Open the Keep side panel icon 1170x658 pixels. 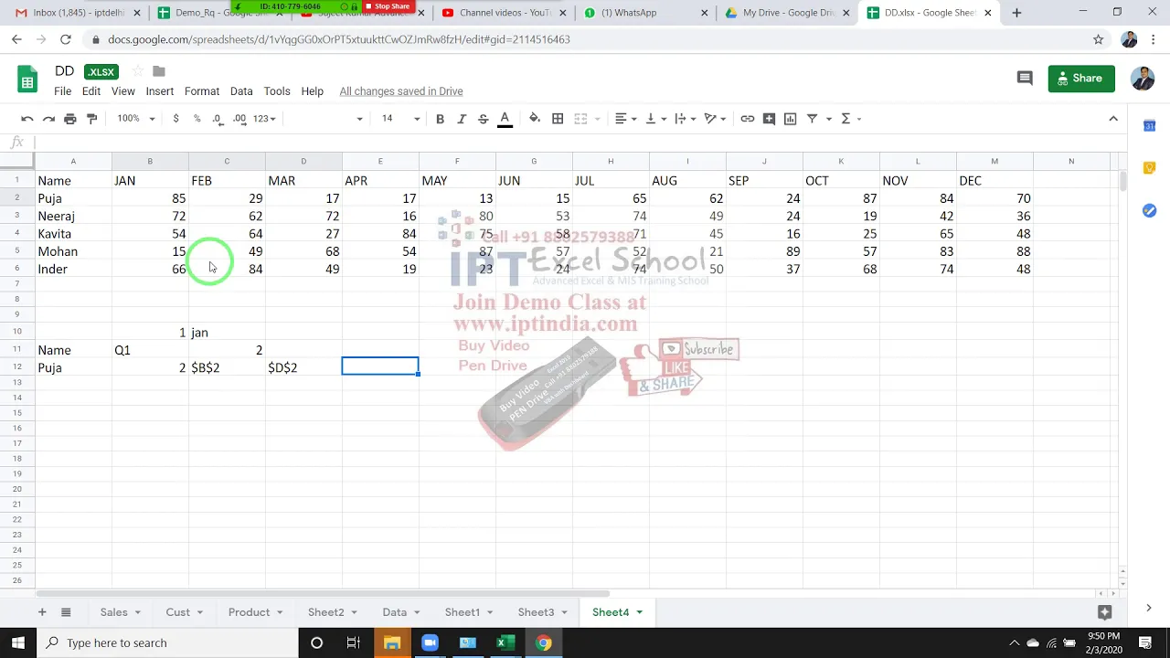click(x=1150, y=168)
